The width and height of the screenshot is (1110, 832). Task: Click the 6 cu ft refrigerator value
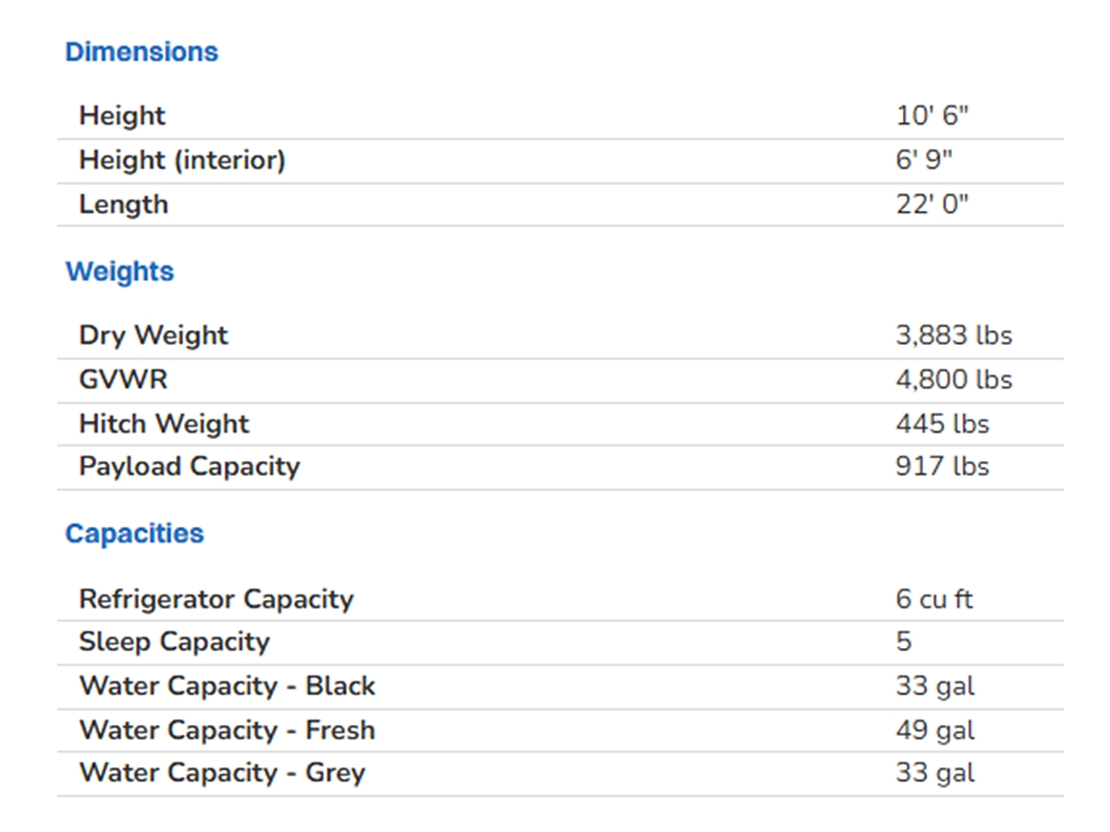[934, 599]
